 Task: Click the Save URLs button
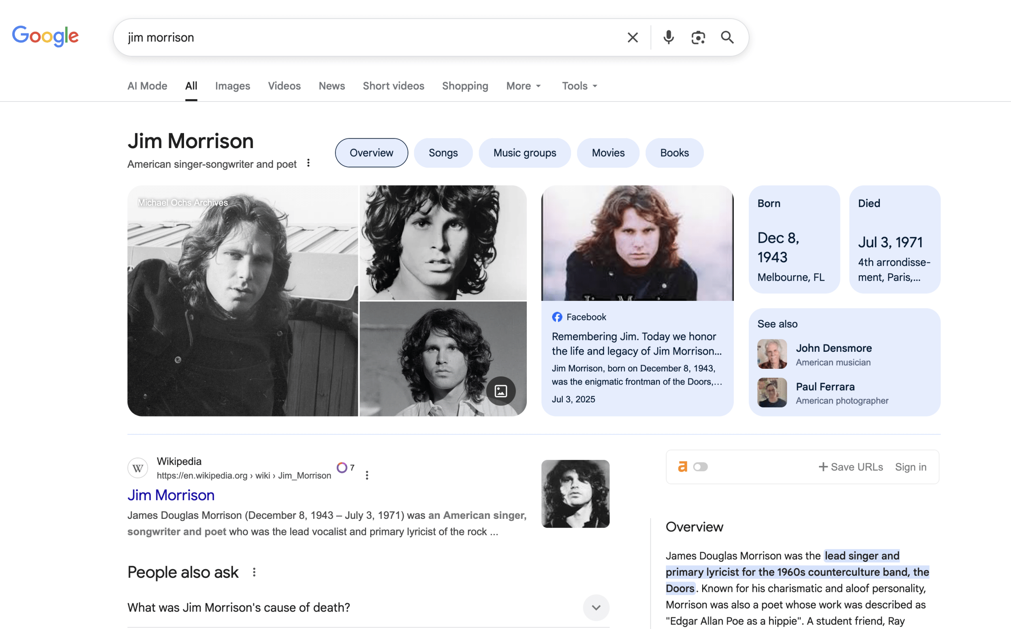[850, 467]
